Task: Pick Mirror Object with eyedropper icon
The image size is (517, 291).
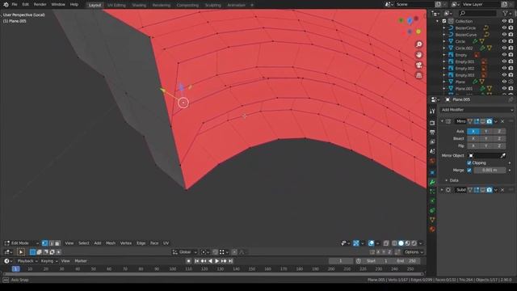Action: coord(502,156)
